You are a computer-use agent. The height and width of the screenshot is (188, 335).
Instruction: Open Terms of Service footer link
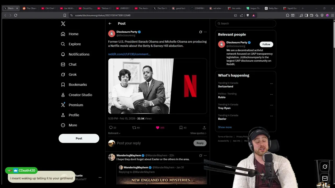[225, 137]
